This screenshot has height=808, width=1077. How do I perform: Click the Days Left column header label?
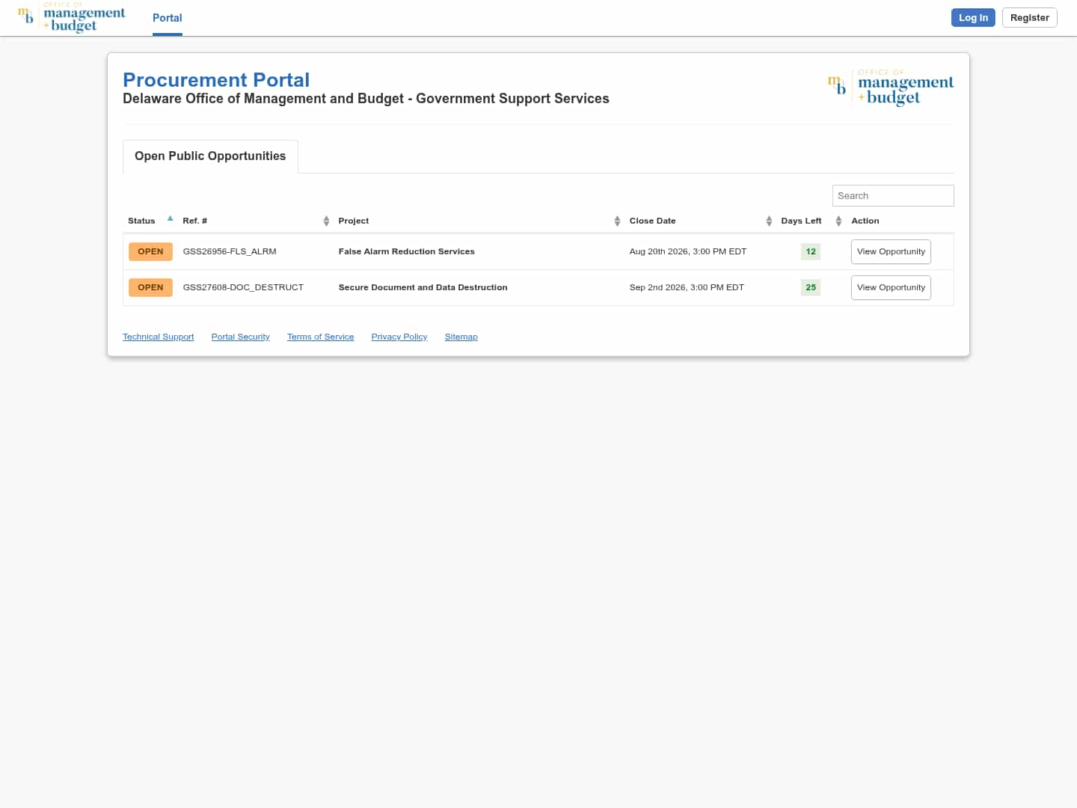(x=801, y=221)
